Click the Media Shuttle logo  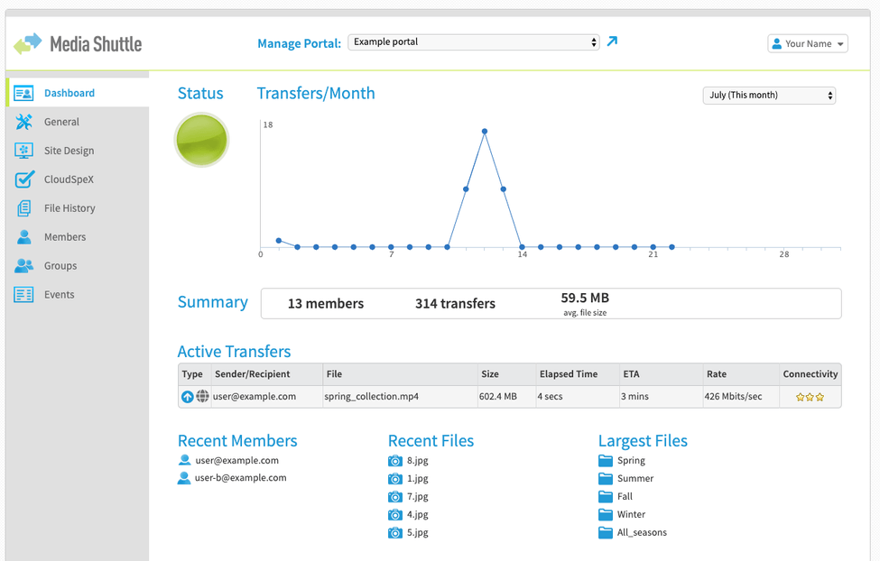point(77,42)
